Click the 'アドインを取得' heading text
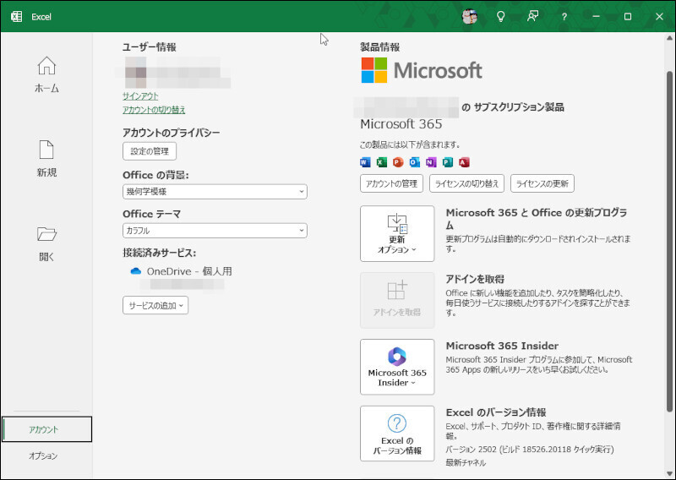The height and width of the screenshot is (480, 676). tap(475, 279)
